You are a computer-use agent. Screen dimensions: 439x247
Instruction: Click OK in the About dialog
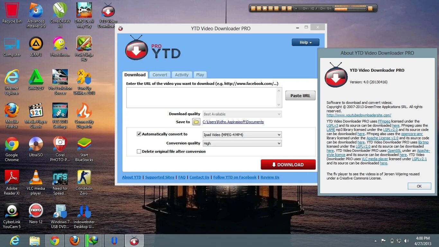tap(419, 186)
